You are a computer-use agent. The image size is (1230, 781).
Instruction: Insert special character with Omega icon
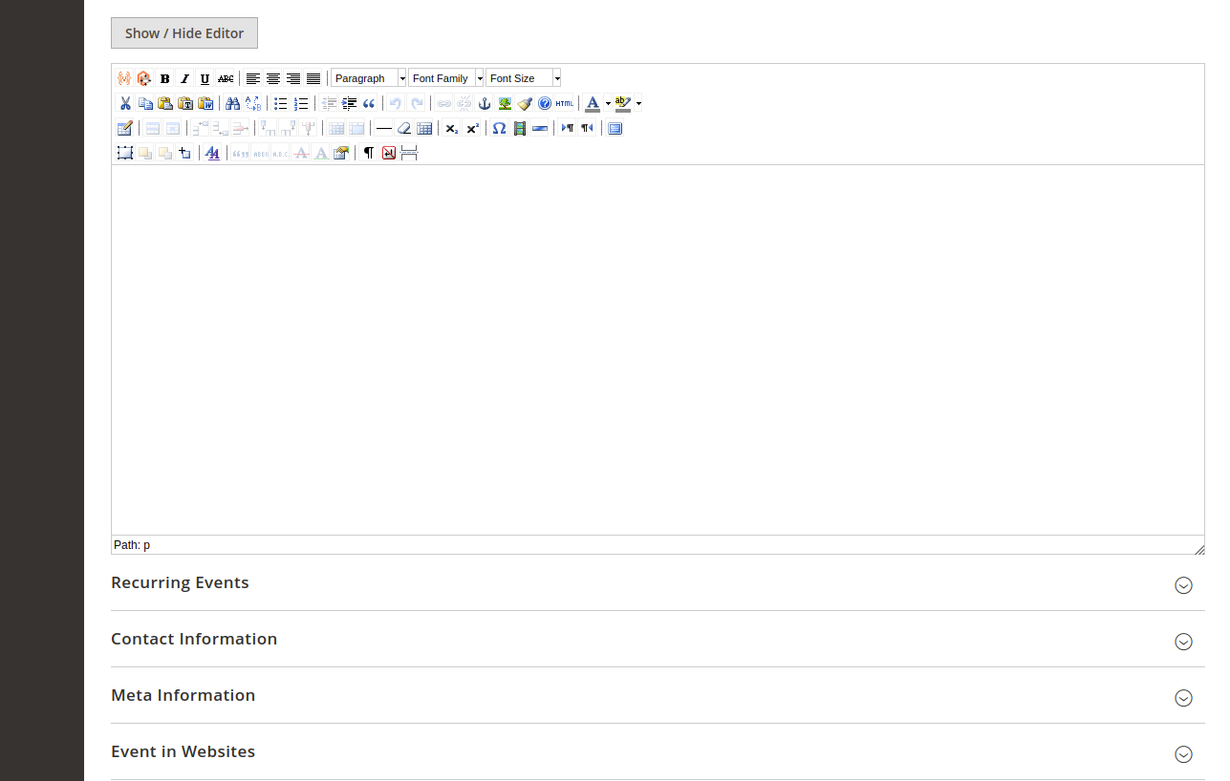point(499,128)
